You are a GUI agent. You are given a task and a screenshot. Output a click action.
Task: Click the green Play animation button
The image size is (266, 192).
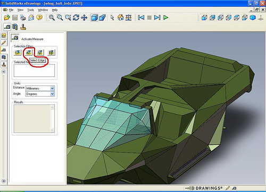(x=165, y=18)
